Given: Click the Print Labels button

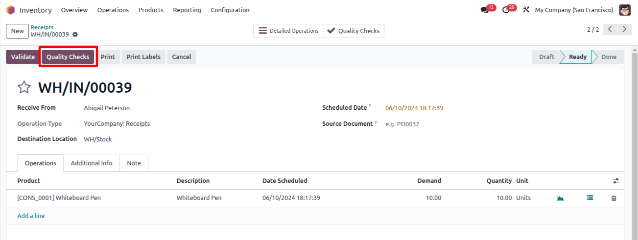Looking at the screenshot, I should click(143, 57).
